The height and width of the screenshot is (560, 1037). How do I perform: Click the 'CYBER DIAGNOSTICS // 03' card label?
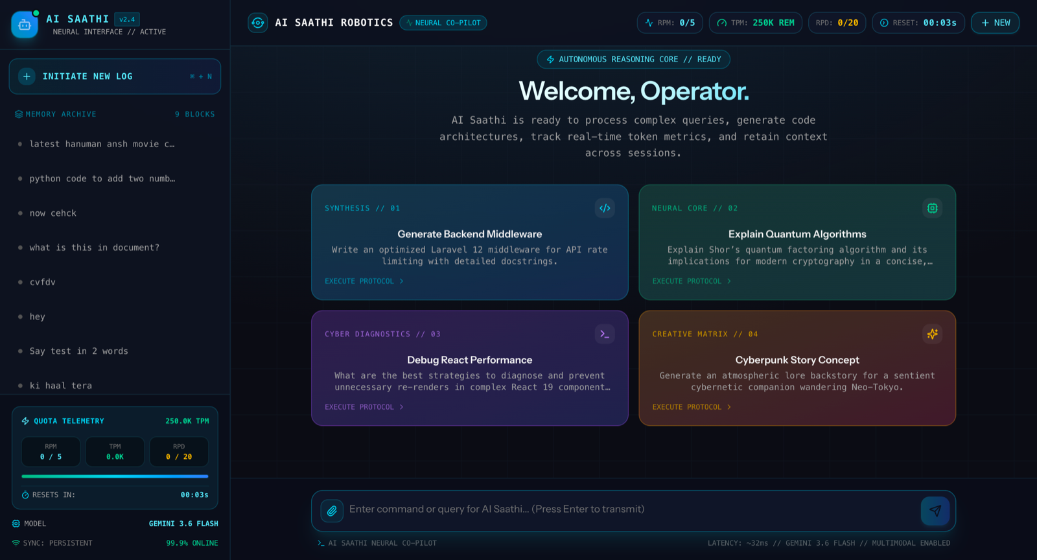tap(382, 334)
